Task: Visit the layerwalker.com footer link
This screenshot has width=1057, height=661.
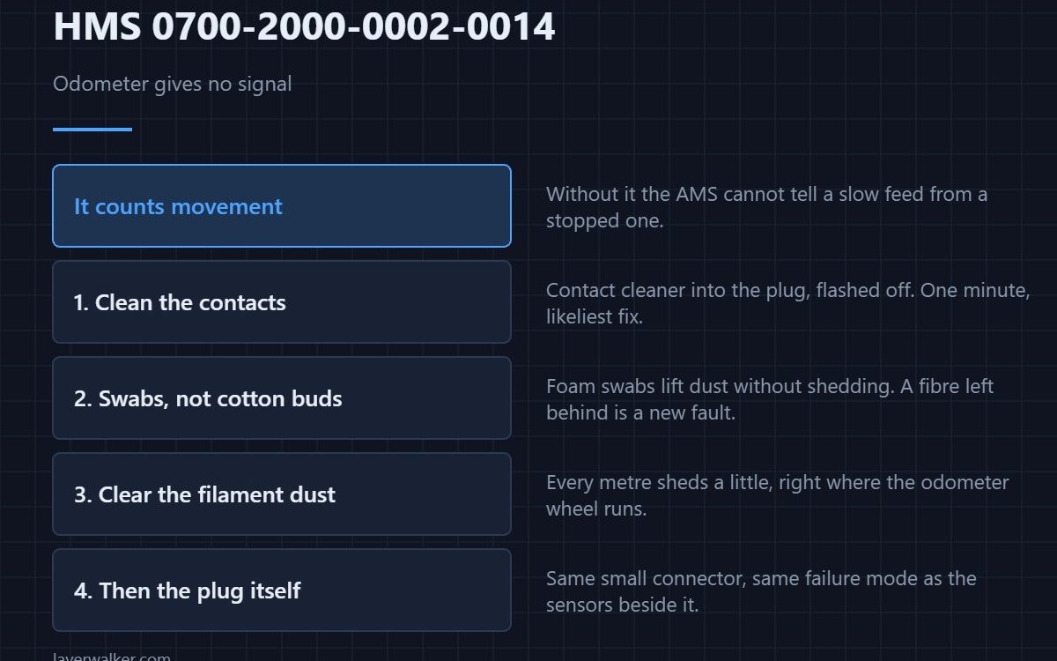Action: click(112, 657)
